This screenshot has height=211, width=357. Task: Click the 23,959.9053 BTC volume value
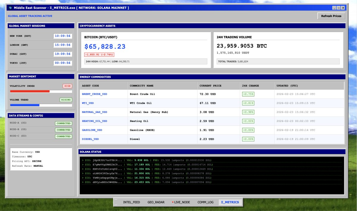242,46
